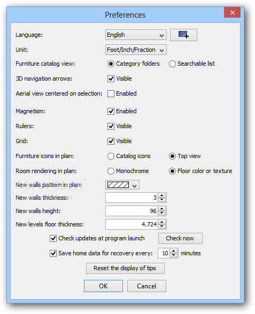The image size is (255, 314).
Task: Toggle Grid Visible checkbox
Action: pos(111,141)
